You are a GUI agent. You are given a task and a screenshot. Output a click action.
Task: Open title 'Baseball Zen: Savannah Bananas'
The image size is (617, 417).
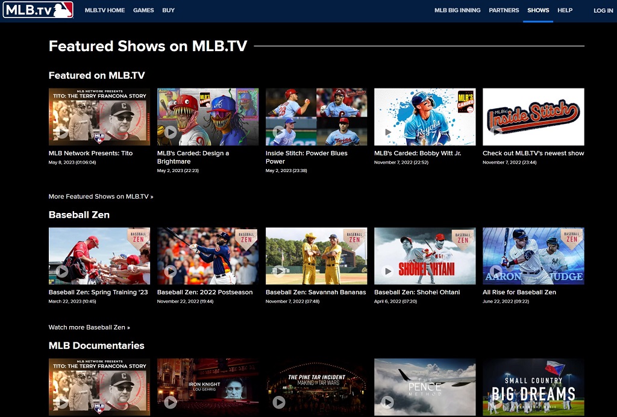316,292
